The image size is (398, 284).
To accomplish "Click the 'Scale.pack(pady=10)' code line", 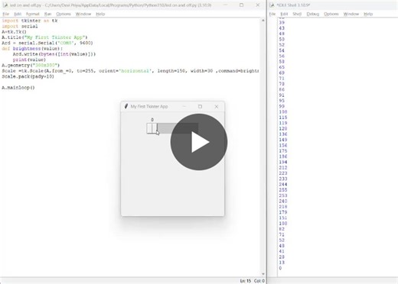I will [x=28, y=76].
